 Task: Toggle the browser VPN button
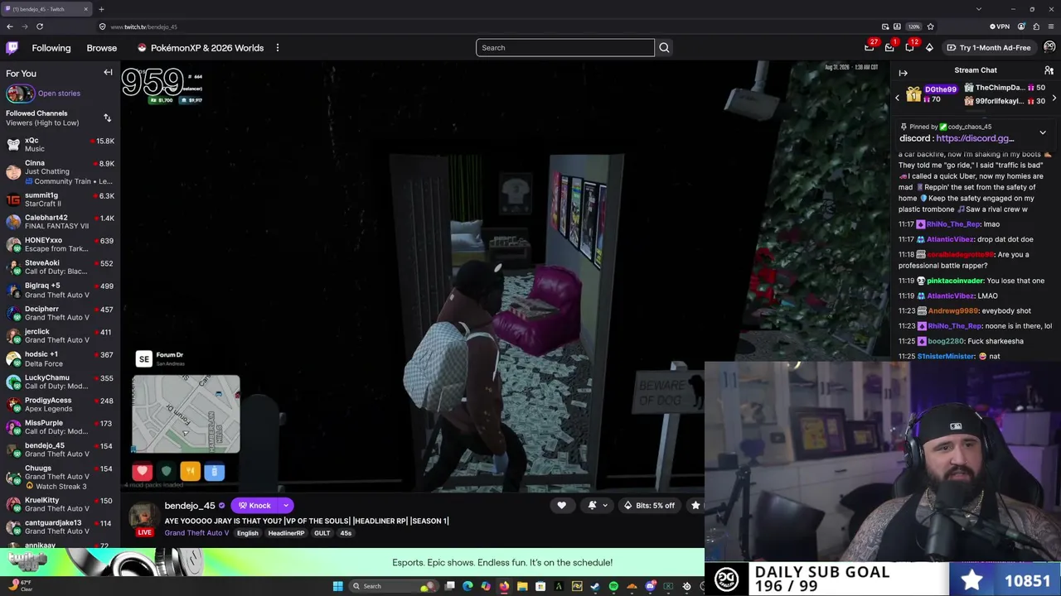coord(1001,26)
